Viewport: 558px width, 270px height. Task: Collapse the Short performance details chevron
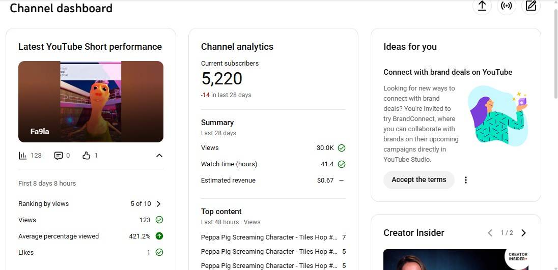click(159, 156)
